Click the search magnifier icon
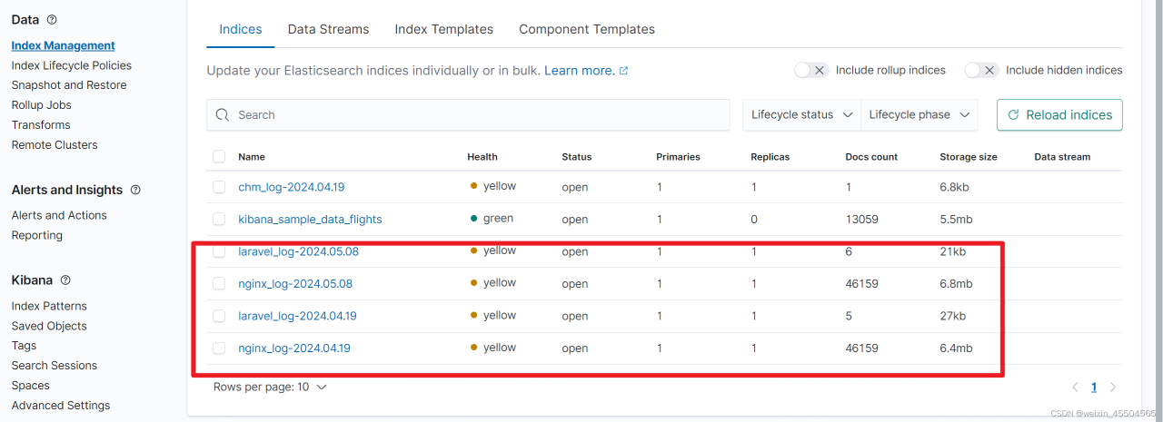 (x=224, y=115)
